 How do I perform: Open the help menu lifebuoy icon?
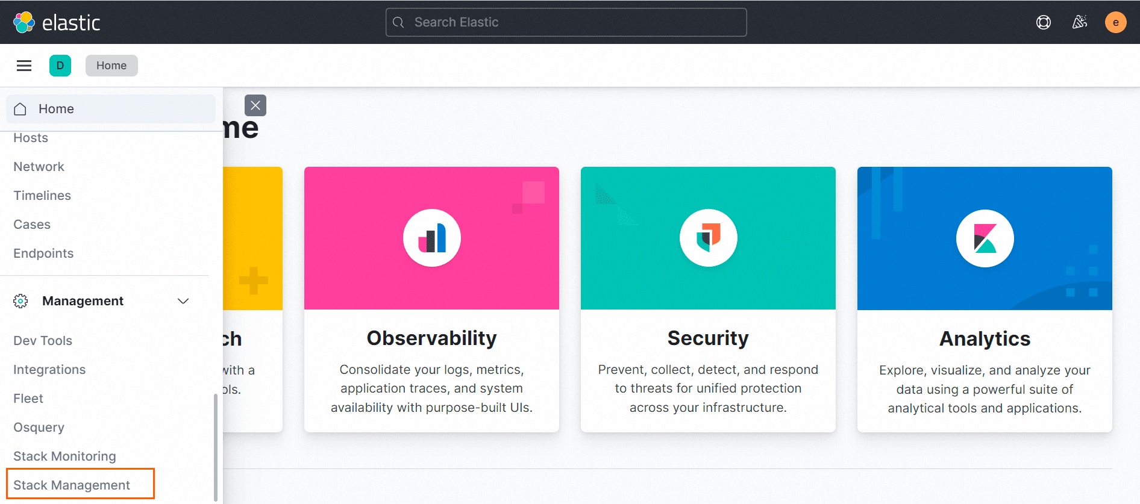pyautogui.click(x=1043, y=22)
